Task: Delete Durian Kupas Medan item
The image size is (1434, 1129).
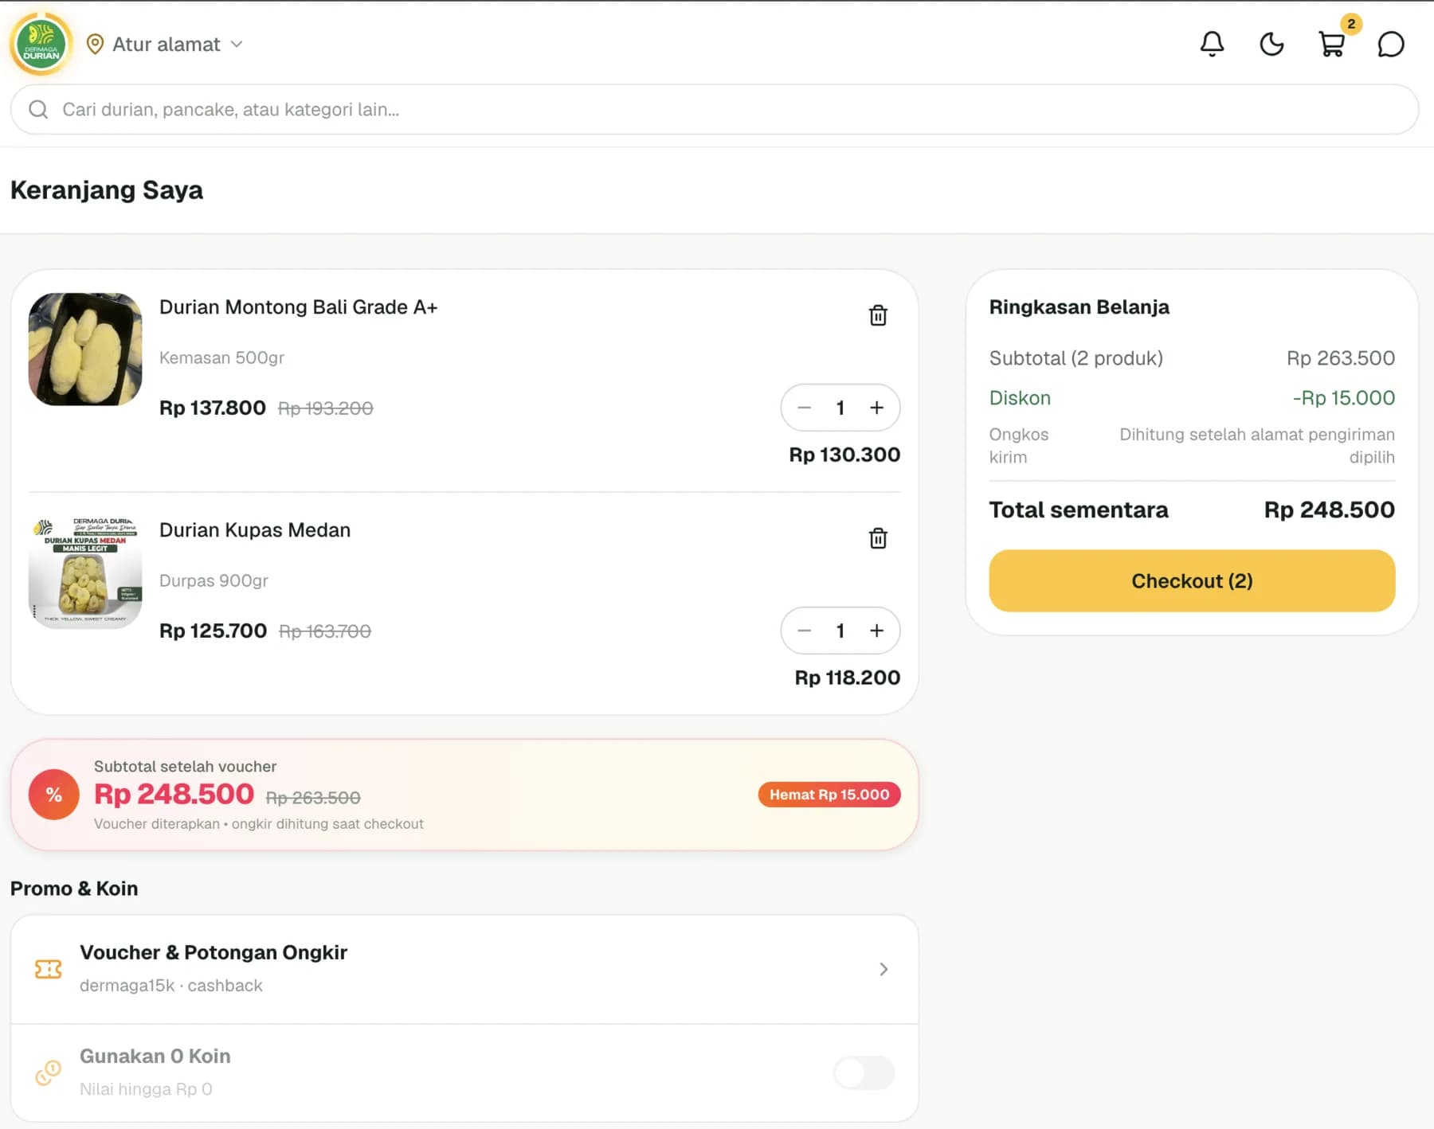Action: coord(878,538)
